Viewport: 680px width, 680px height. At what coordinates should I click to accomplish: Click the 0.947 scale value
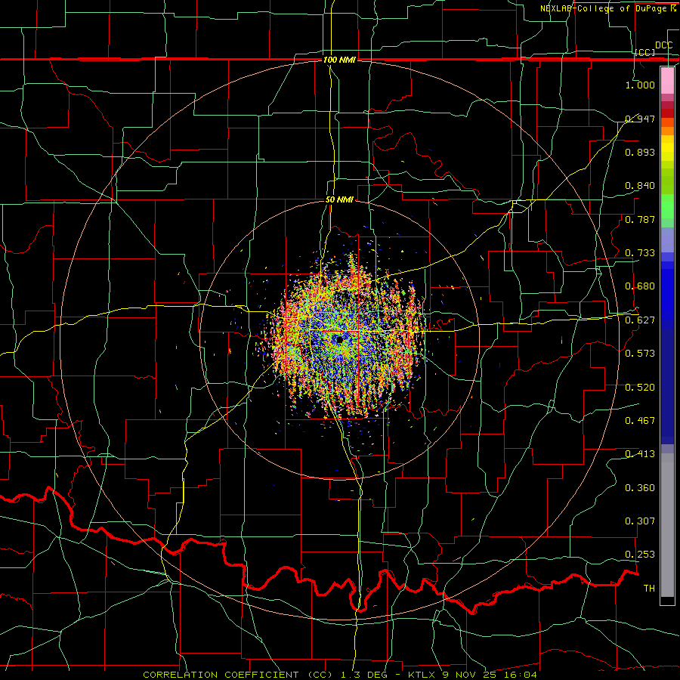click(640, 119)
